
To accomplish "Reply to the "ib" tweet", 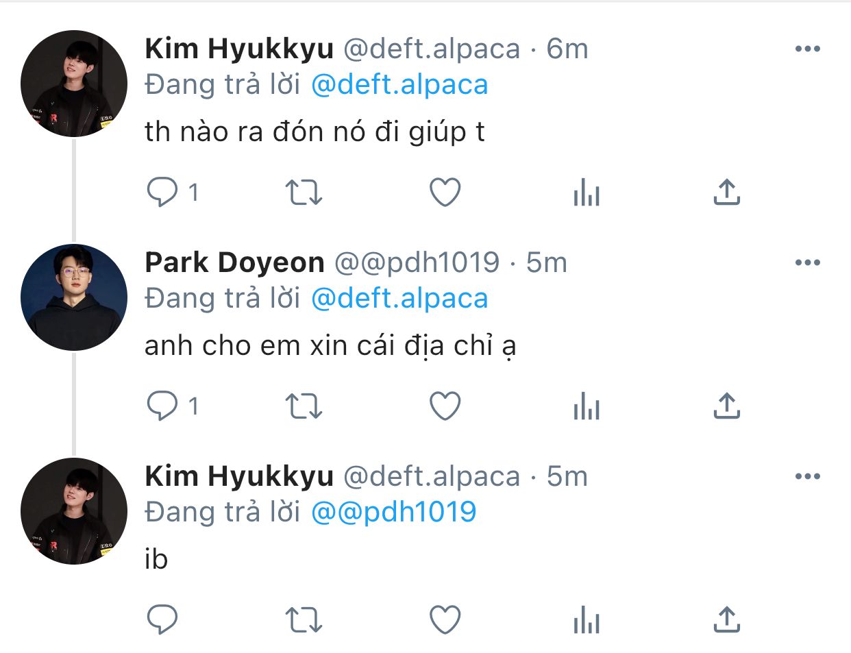I will [162, 620].
